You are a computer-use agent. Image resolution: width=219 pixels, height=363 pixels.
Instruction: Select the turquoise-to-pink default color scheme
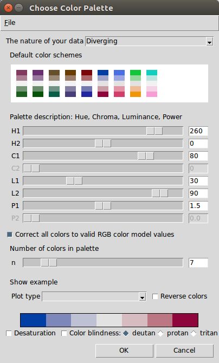click(x=152, y=83)
